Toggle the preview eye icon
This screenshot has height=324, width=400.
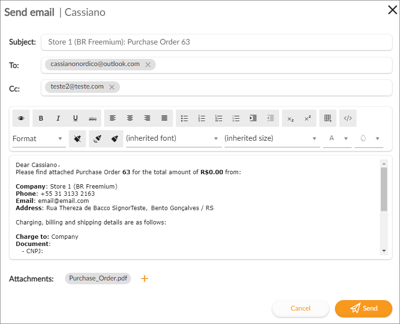click(x=21, y=118)
